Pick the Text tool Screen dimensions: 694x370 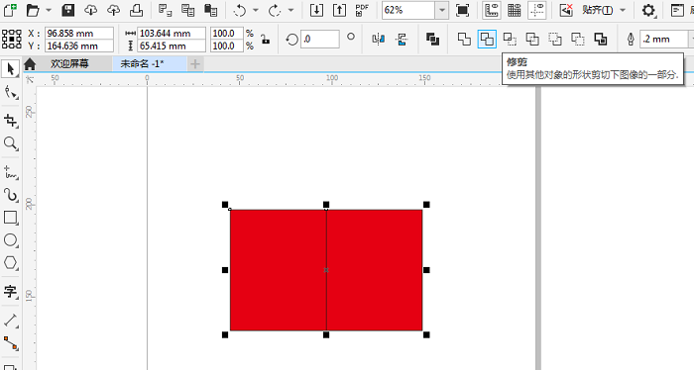tap(10, 292)
